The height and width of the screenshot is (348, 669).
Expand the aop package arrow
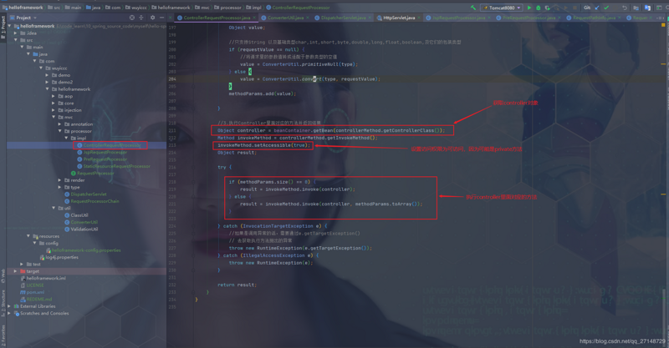coord(54,96)
